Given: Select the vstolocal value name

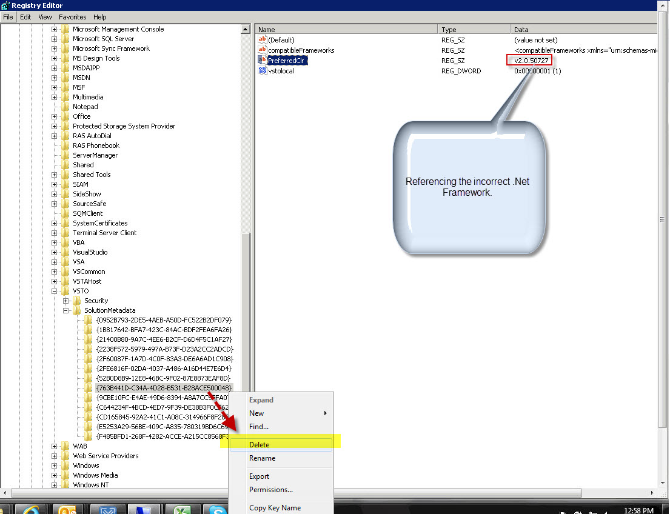Looking at the screenshot, I should pyautogui.click(x=281, y=71).
